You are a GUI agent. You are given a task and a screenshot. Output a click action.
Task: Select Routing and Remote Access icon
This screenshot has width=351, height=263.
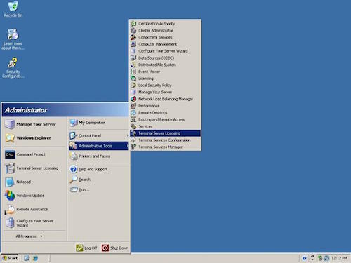coord(133,119)
